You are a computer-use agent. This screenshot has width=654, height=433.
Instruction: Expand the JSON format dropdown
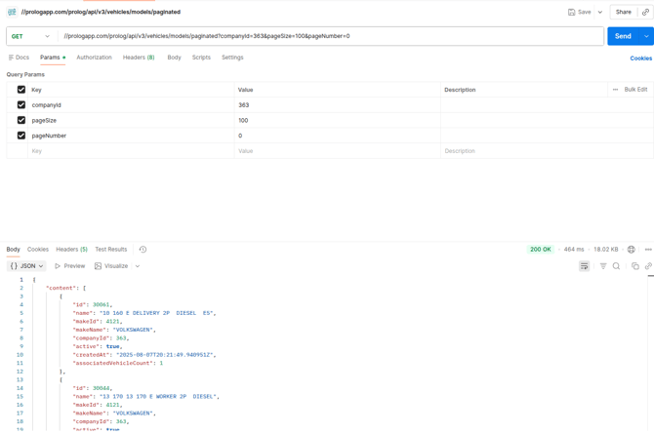tap(26, 266)
